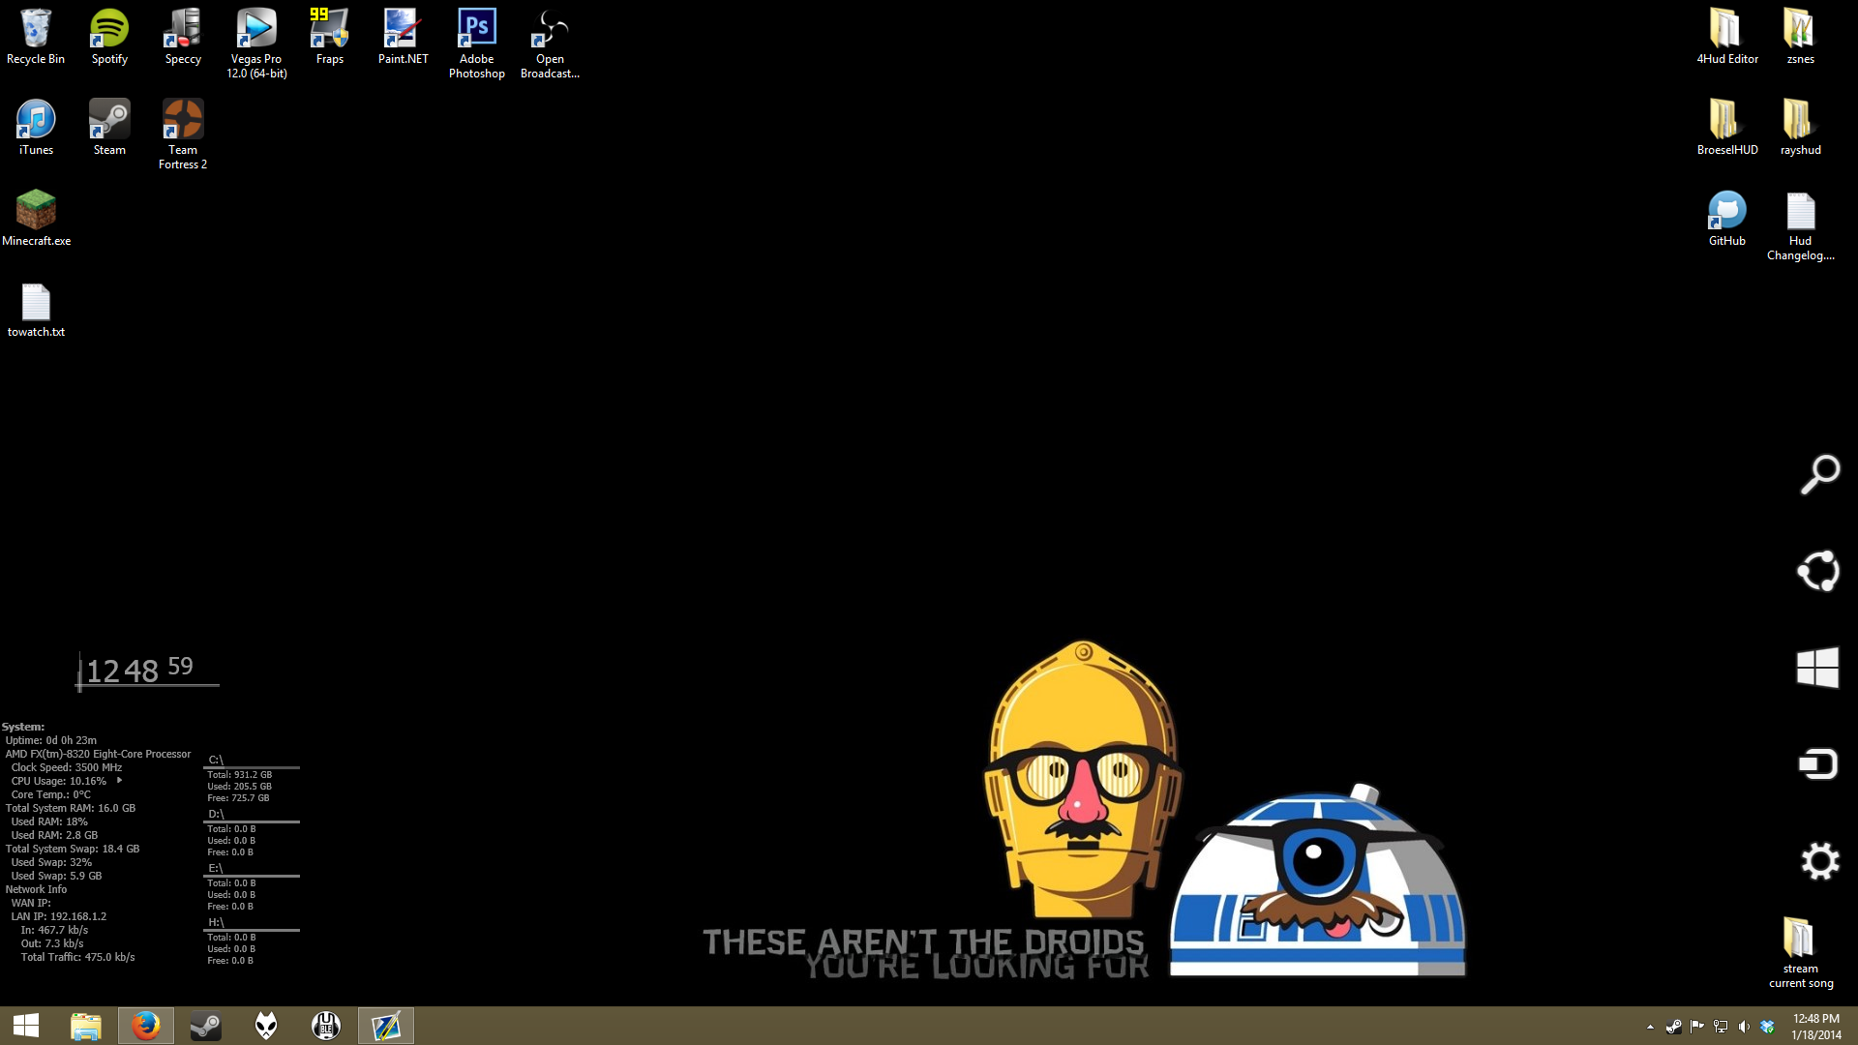
Task: Select the Fraps desktop icon
Action: pos(330,37)
